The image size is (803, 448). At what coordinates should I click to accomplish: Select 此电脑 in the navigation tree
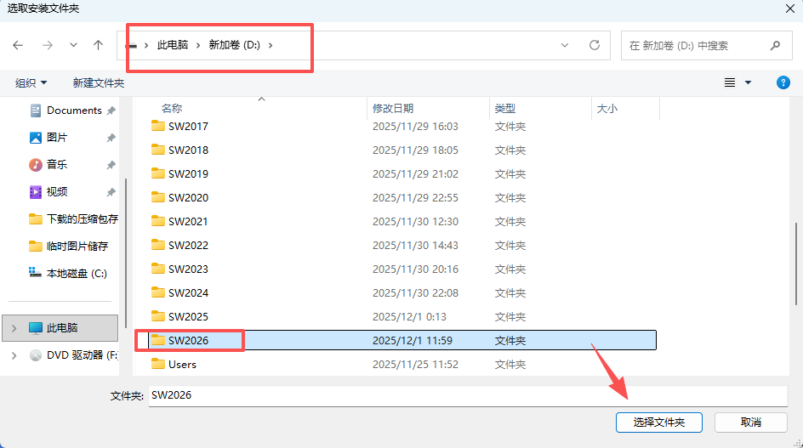61,327
